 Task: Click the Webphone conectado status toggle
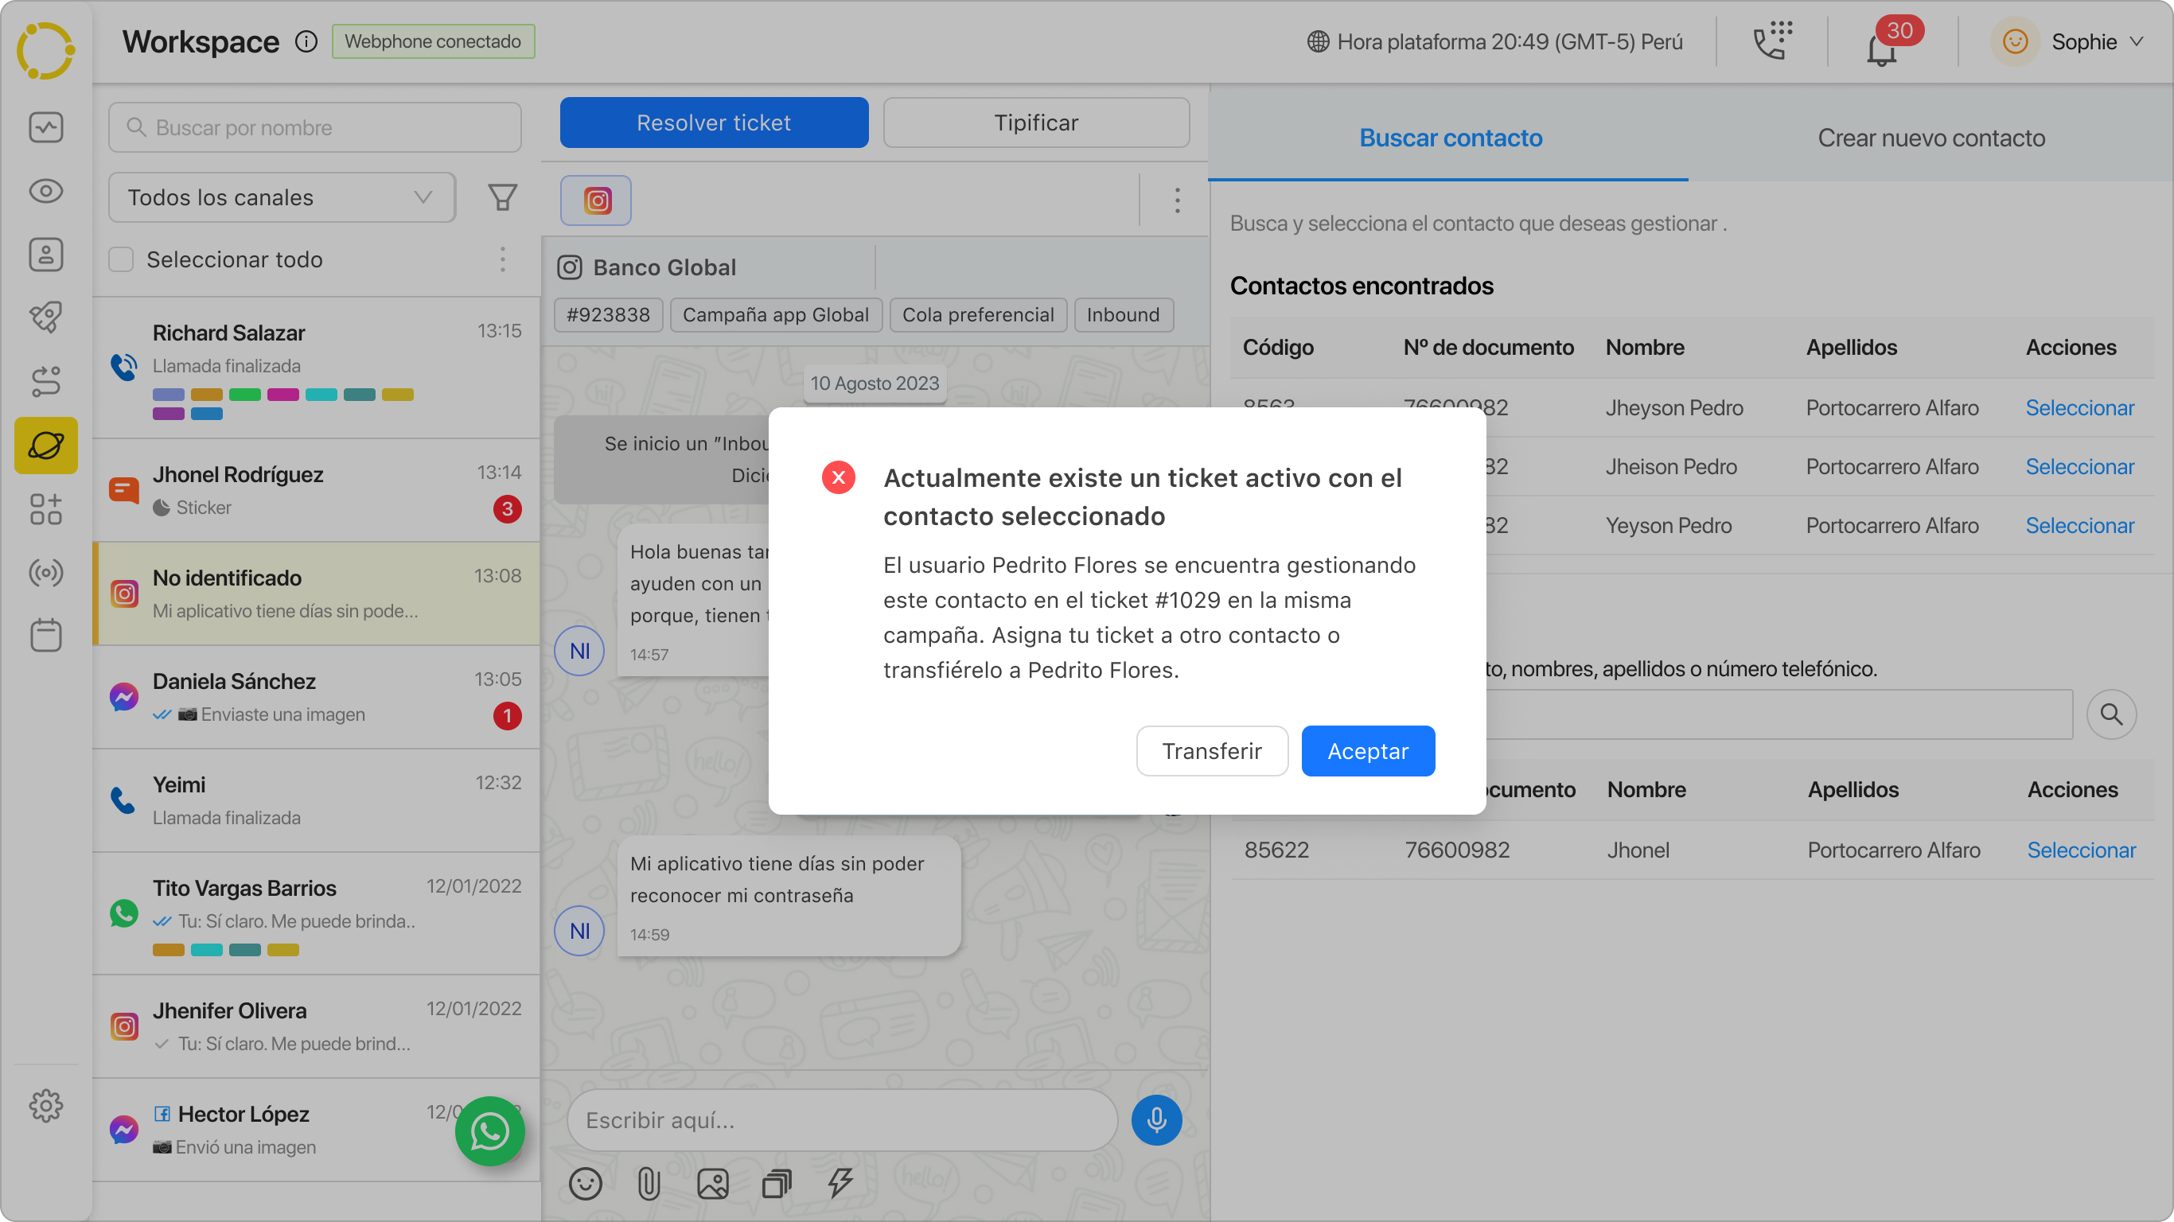(x=431, y=41)
